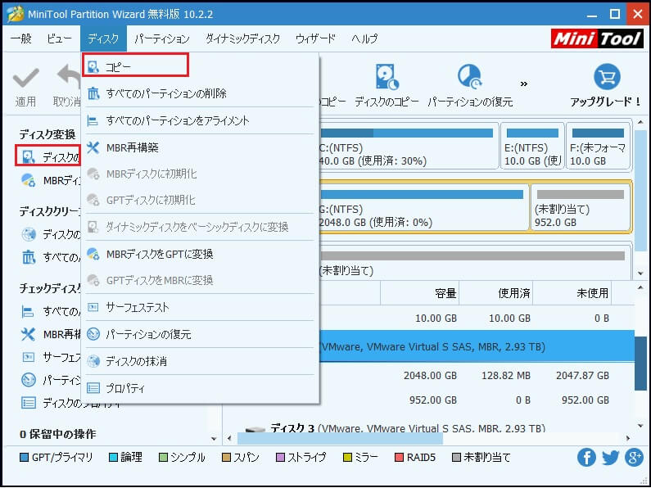Viewport: 651px width, 488px height.
Task: Open the ビュー menu
Action: tap(59, 38)
